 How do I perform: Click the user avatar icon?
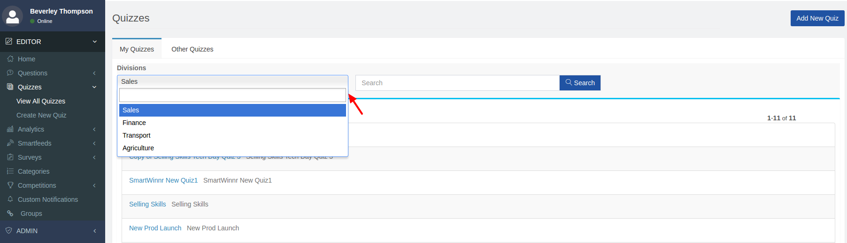[13, 16]
